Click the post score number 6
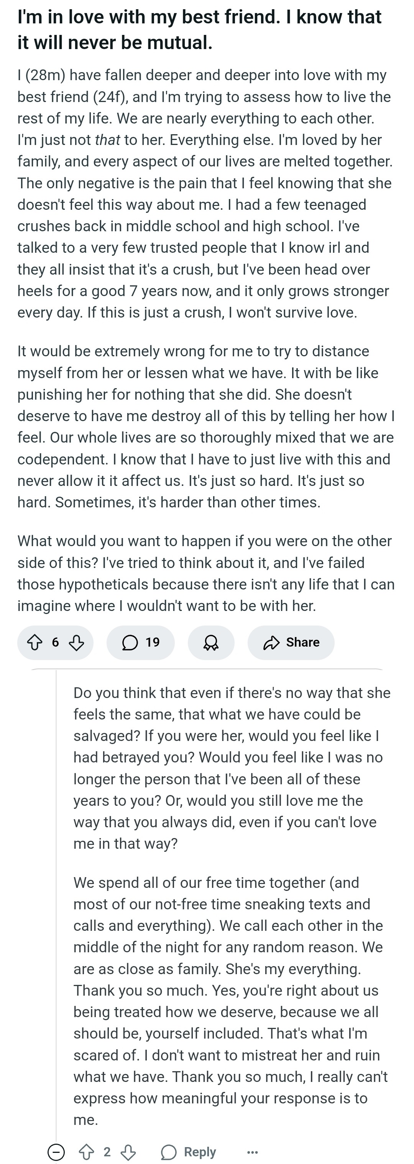This screenshot has width=414, height=1164. pos(55,642)
